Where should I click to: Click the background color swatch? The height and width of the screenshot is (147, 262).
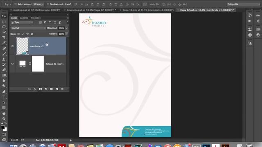(5, 130)
